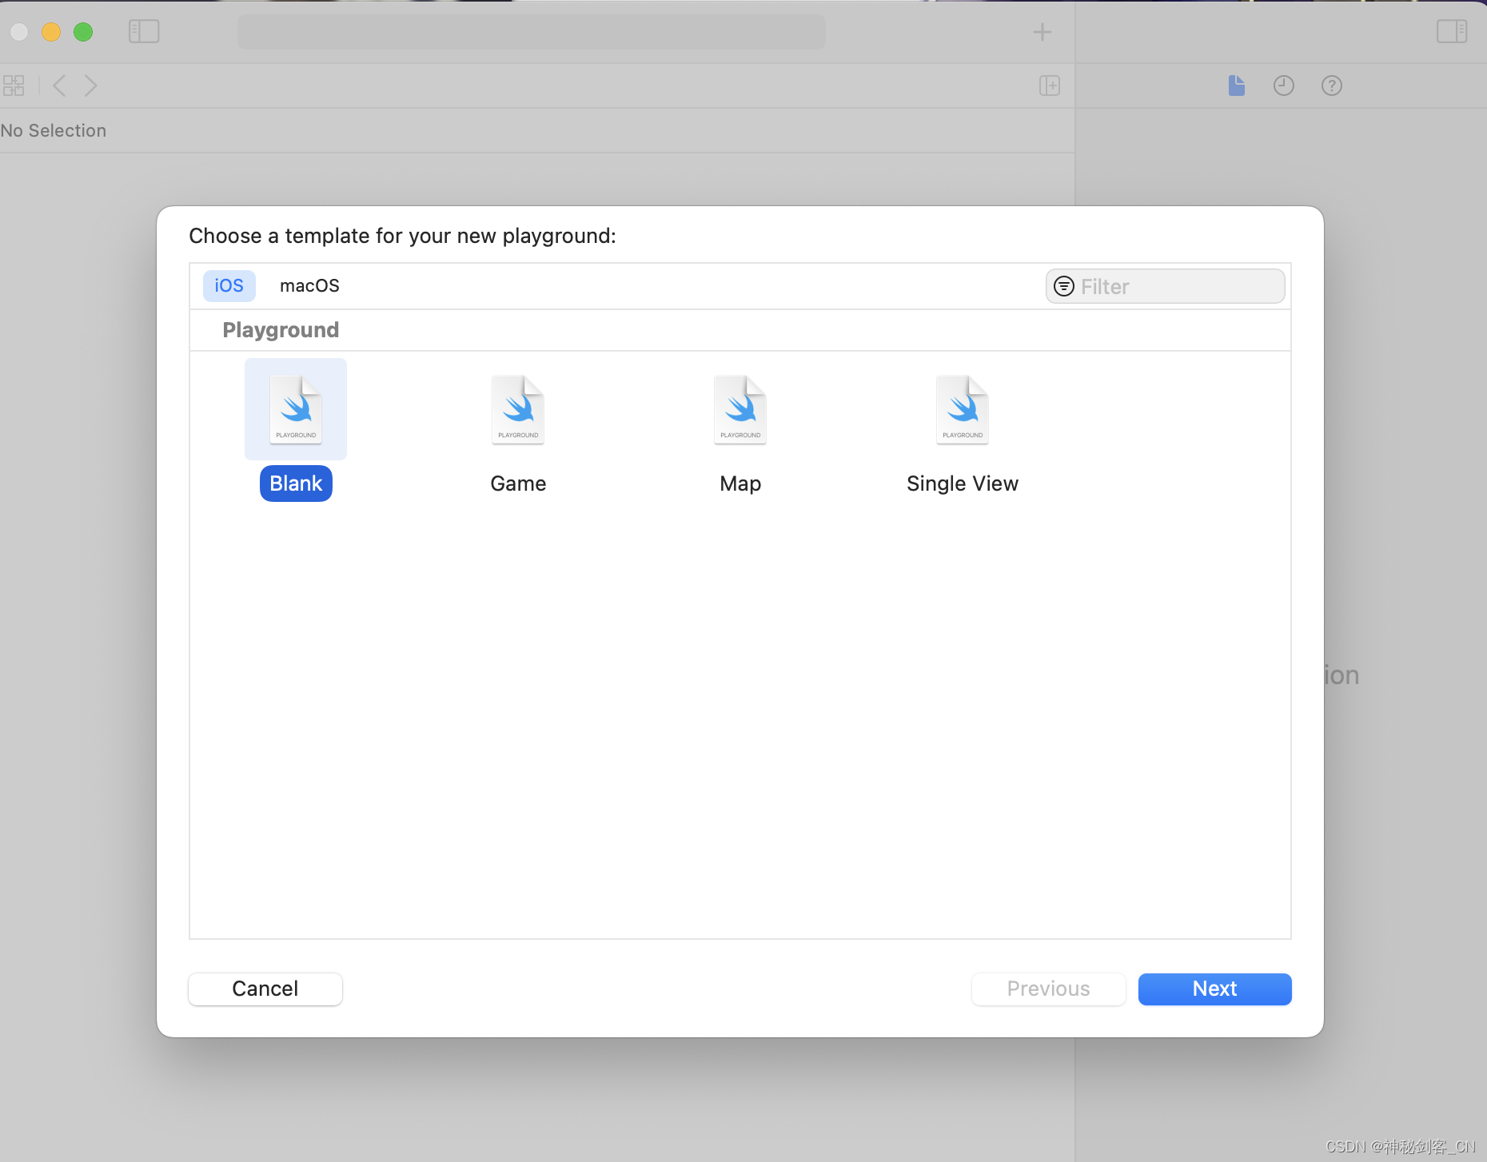Switch to the iOS platform tab

tap(229, 285)
